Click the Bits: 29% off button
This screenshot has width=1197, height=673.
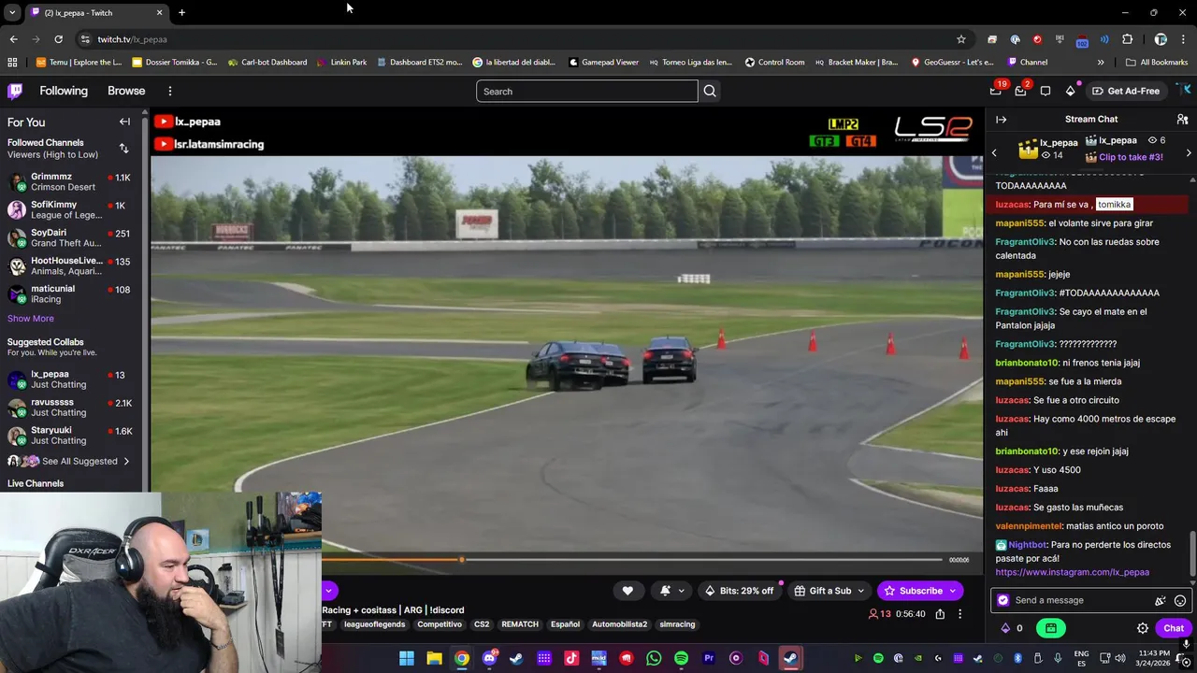point(740,591)
